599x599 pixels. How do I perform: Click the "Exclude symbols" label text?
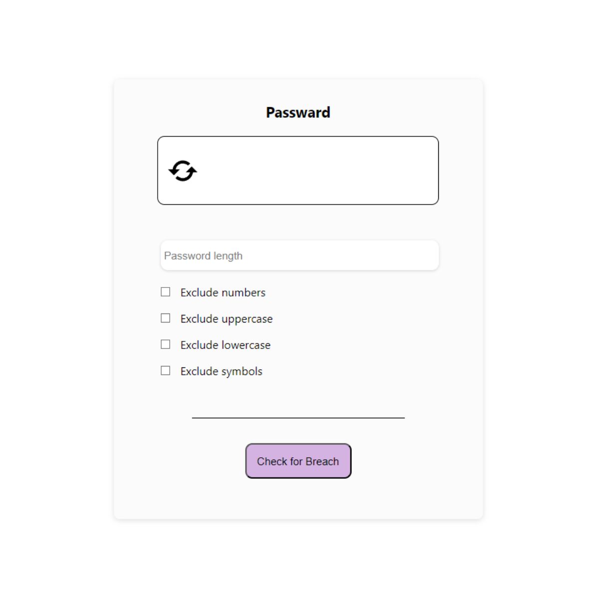click(x=221, y=371)
